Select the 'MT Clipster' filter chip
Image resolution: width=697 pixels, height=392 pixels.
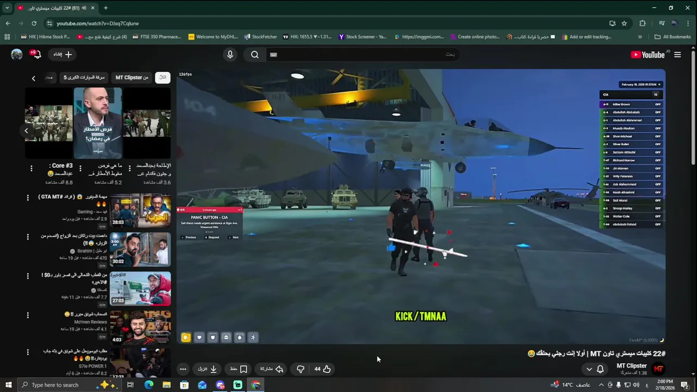pyautogui.click(x=132, y=78)
